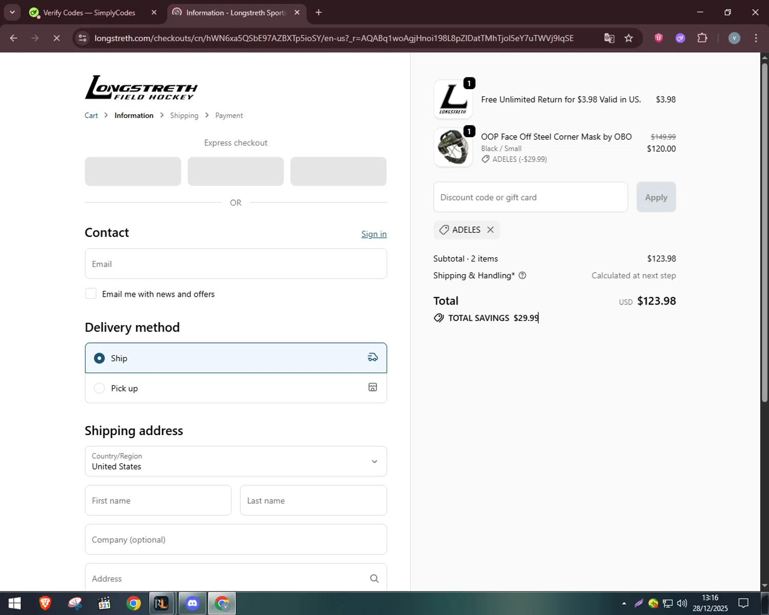Image resolution: width=769 pixels, height=615 pixels.
Task: Focus the Company (optional) field
Action: [x=236, y=540]
